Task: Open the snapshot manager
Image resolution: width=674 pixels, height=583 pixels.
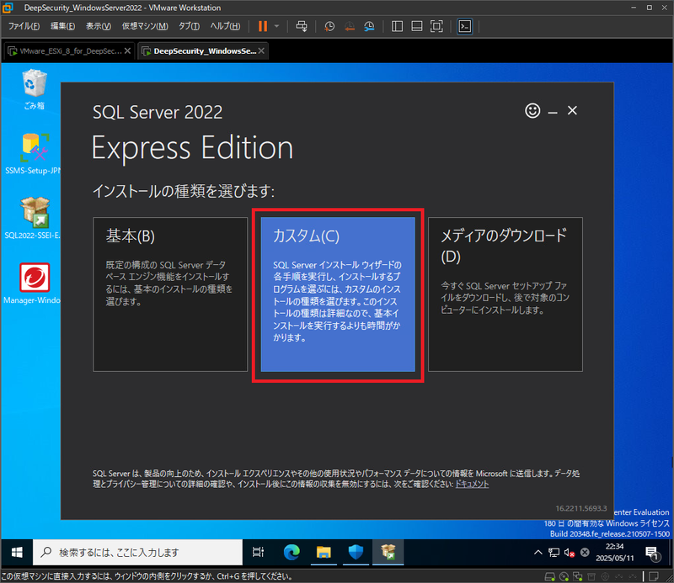Action: (x=369, y=26)
